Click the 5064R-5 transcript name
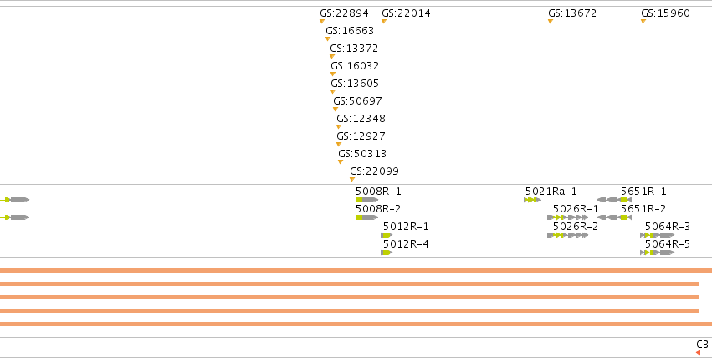 pyautogui.click(x=668, y=244)
